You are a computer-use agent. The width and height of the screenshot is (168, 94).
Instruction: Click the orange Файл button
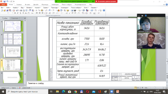3,5
